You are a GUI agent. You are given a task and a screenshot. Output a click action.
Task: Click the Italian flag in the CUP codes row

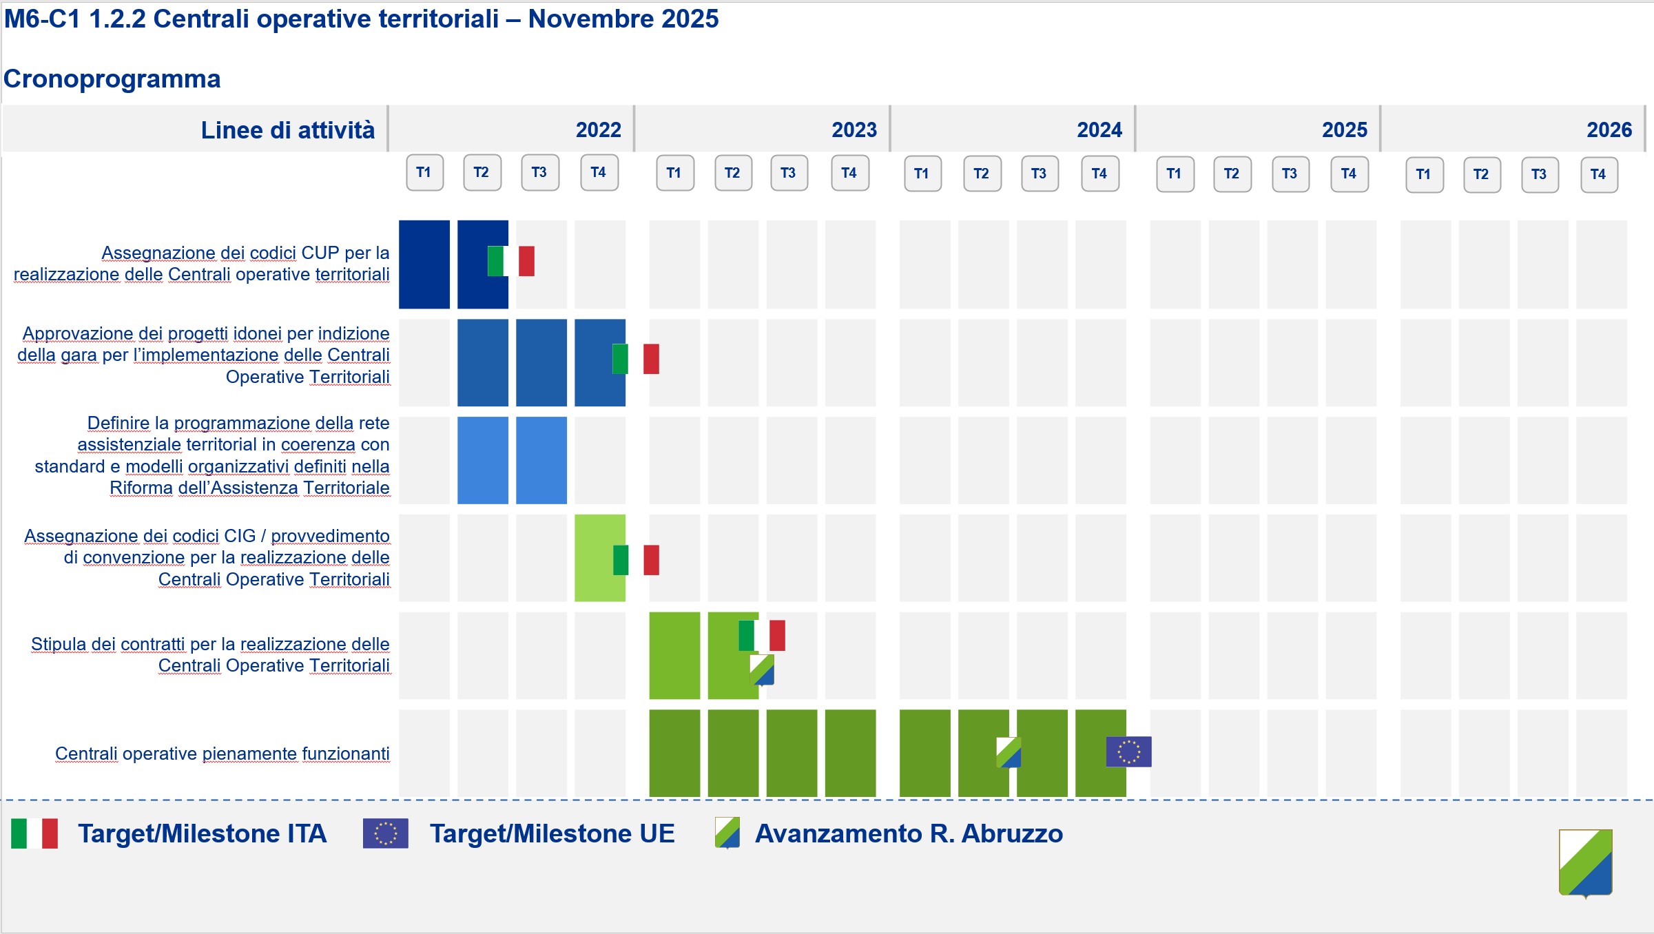pyautogui.click(x=510, y=261)
